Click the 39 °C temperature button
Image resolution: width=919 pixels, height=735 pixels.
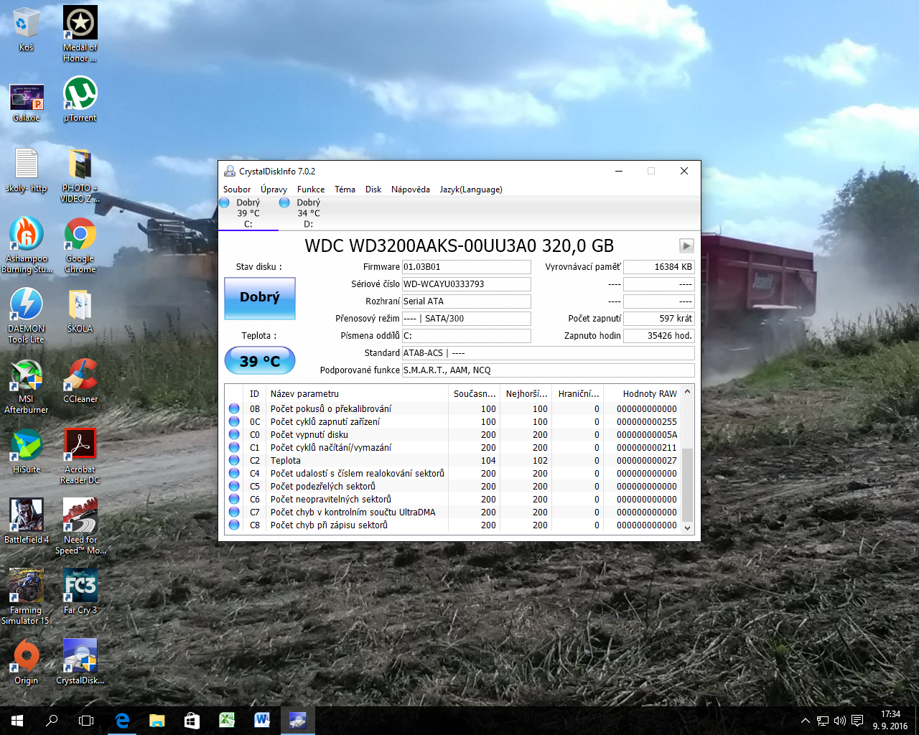click(260, 361)
